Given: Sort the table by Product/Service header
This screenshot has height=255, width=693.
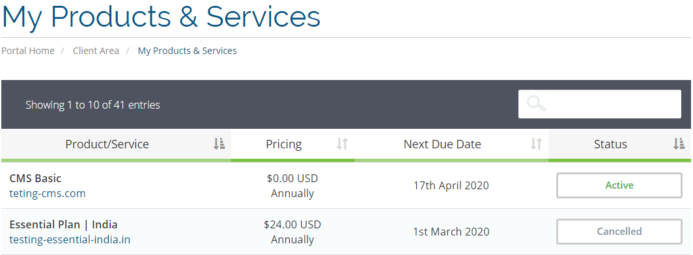Looking at the screenshot, I should [116, 144].
